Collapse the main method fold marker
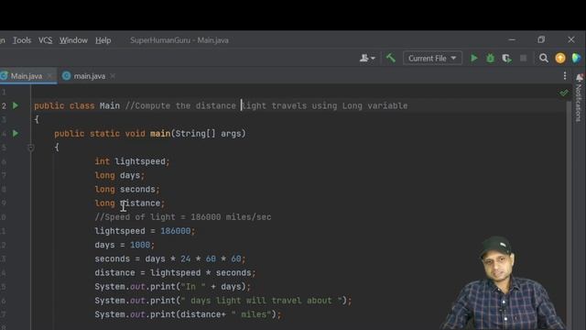This screenshot has height=330, width=586. point(30,148)
